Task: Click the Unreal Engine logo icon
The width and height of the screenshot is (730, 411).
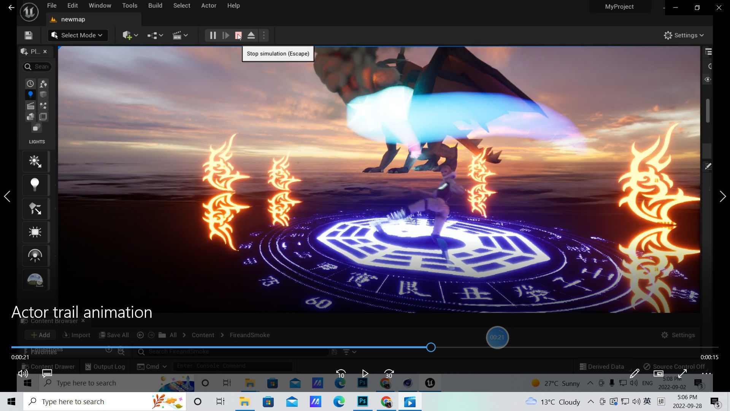Action: pos(29,12)
